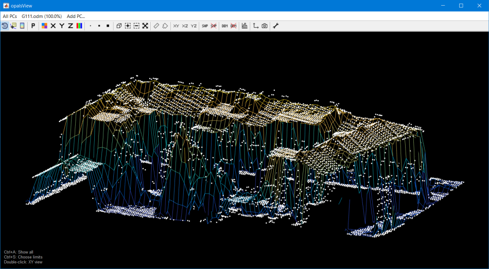This screenshot has height=269, width=489.
Task: Choose the smallest point size
Action: point(91,26)
